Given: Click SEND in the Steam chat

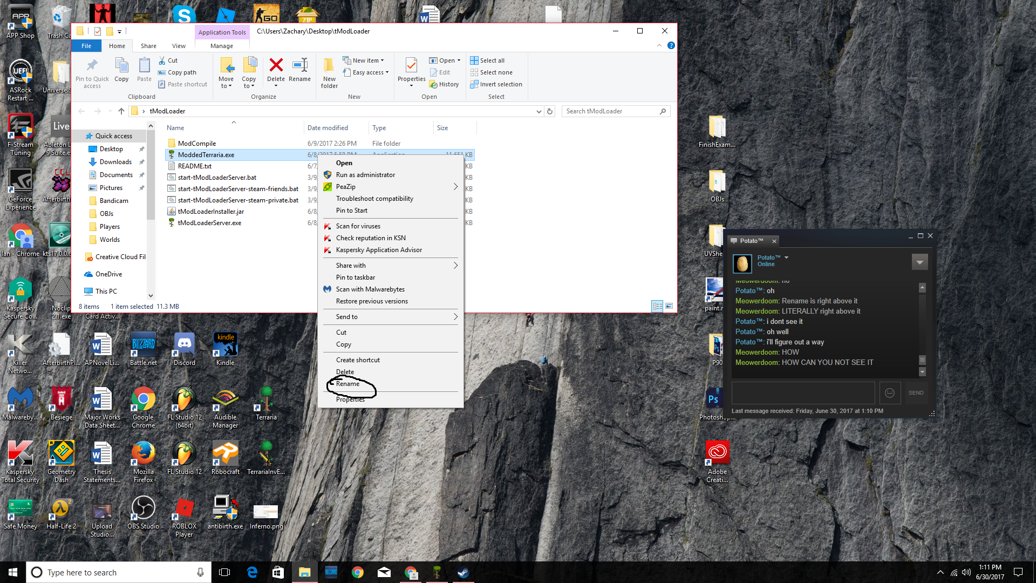Looking at the screenshot, I should pos(916,393).
